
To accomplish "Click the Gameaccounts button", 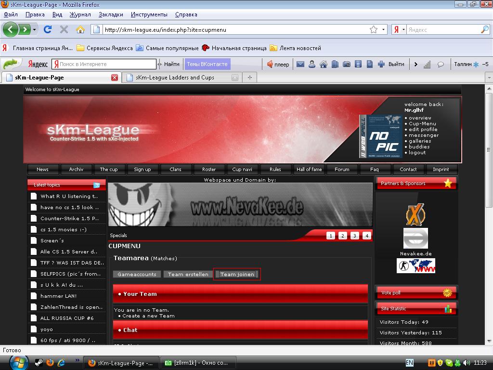I will pyautogui.click(x=137, y=274).
